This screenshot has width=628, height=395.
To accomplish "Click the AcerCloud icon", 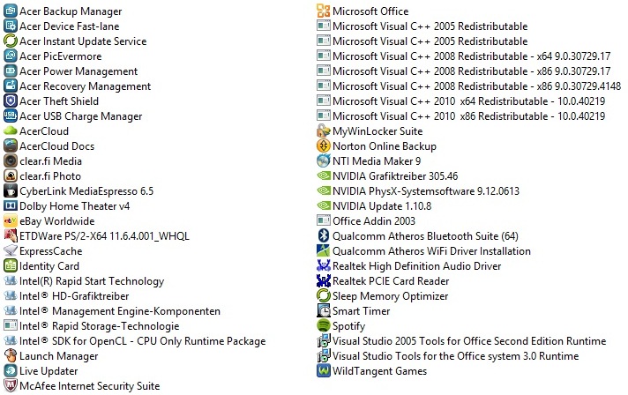I will coord(11,131).
